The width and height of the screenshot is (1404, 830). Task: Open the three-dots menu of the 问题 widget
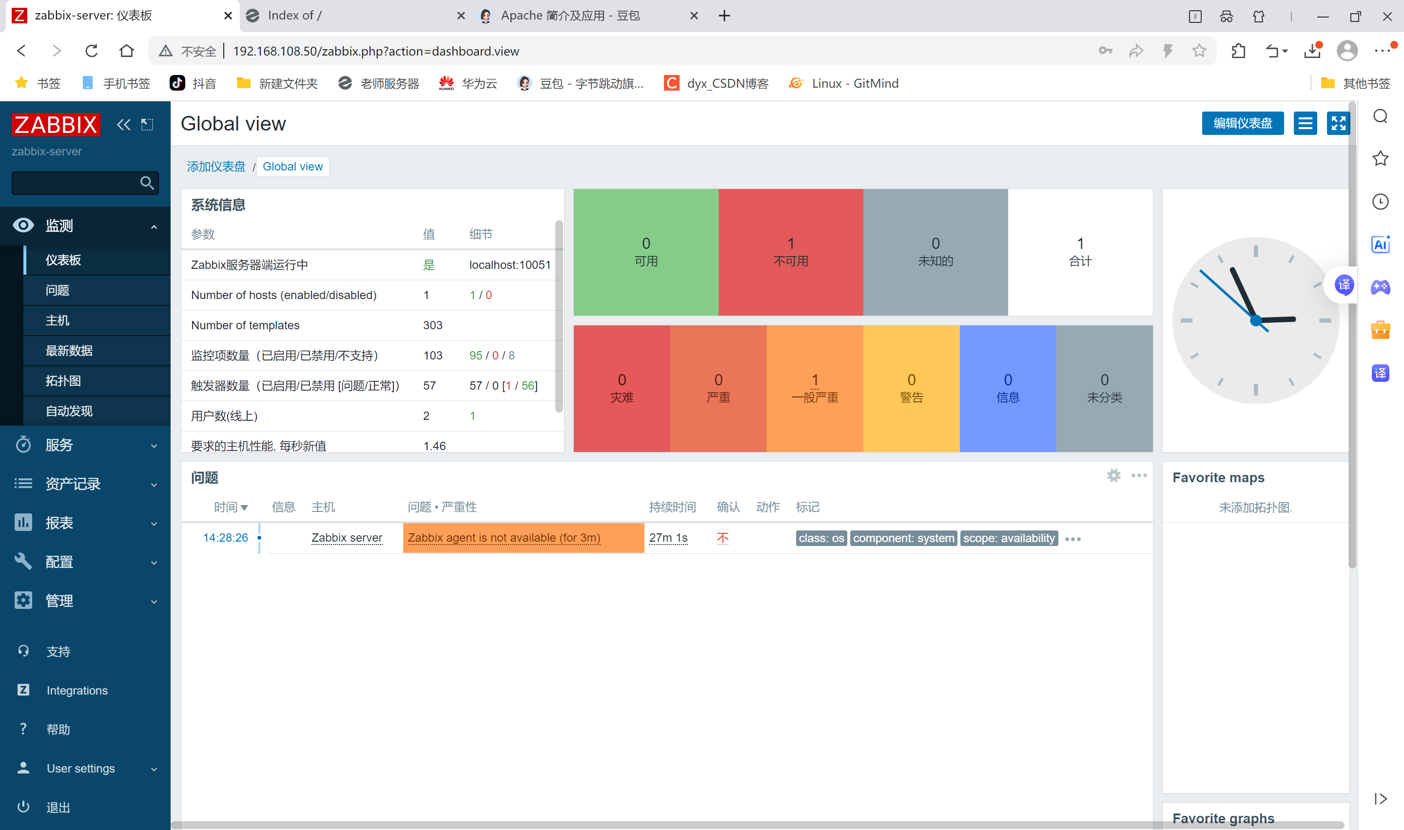click(x=1139, y=475)
